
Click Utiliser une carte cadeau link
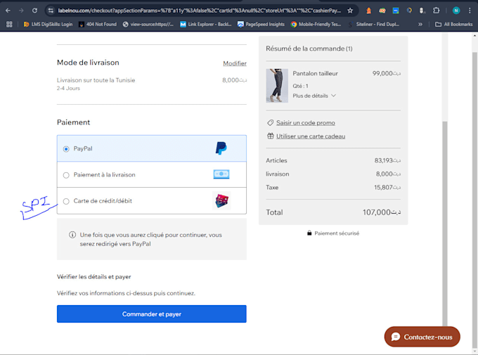point(311,136)
